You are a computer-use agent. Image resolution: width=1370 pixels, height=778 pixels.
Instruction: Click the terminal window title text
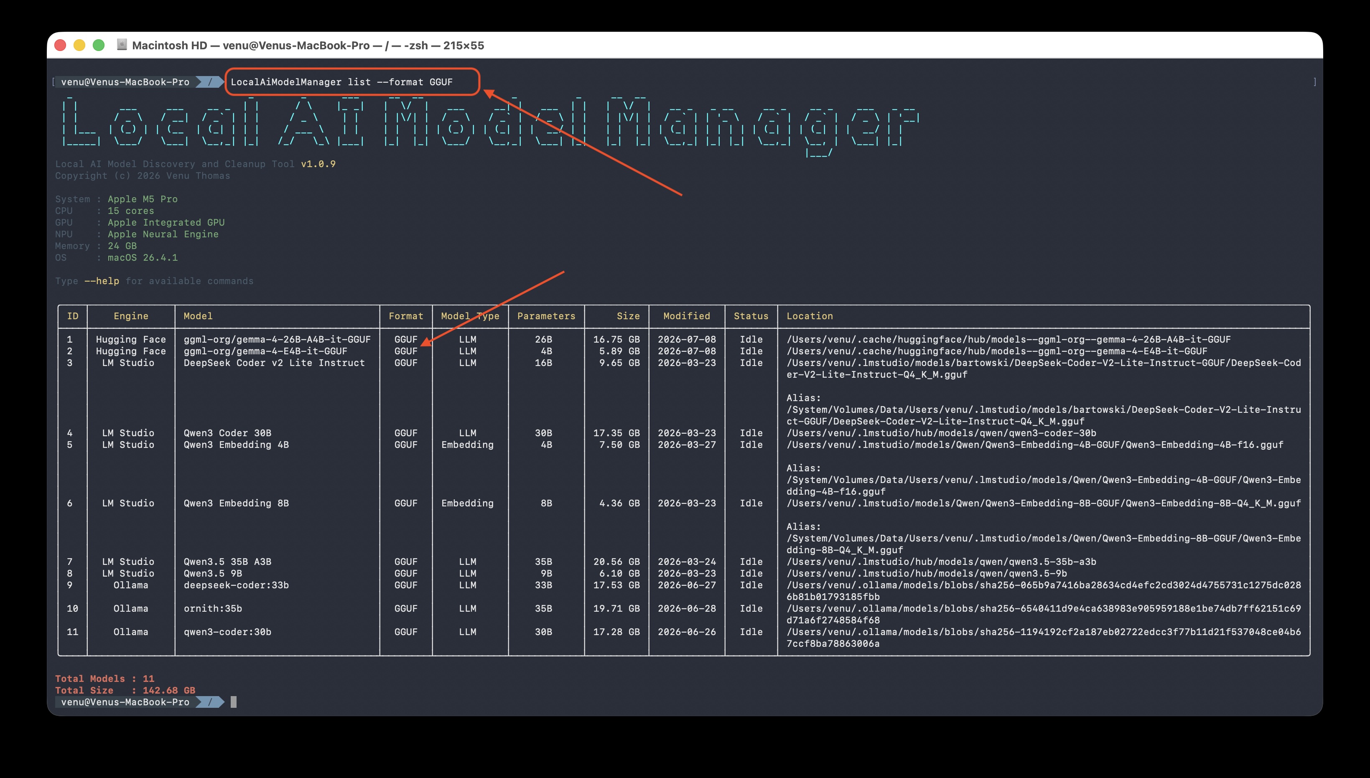click(x=308, y=46)
